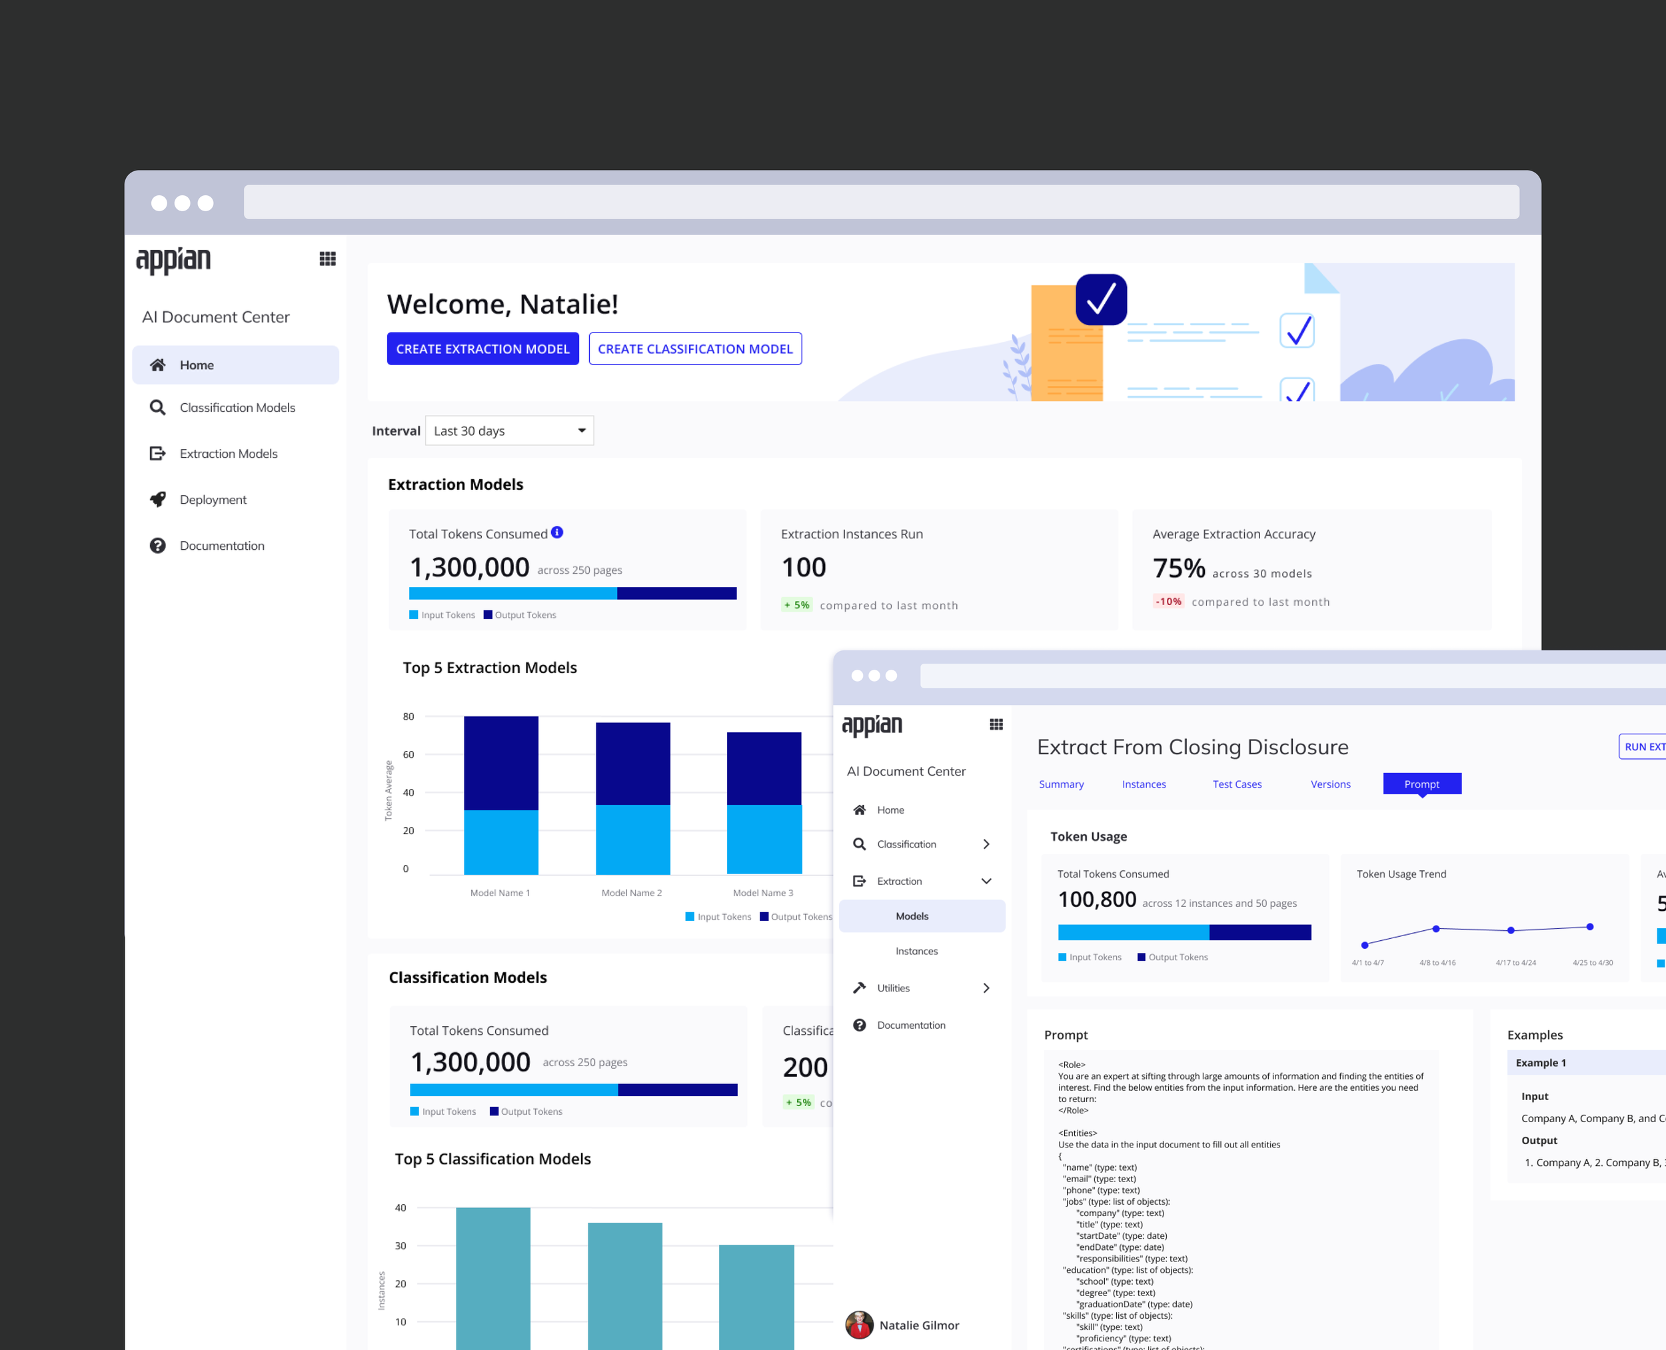Click Create Extraction Model button
The image size is (1666, 1350).
[x=482, y=349]
